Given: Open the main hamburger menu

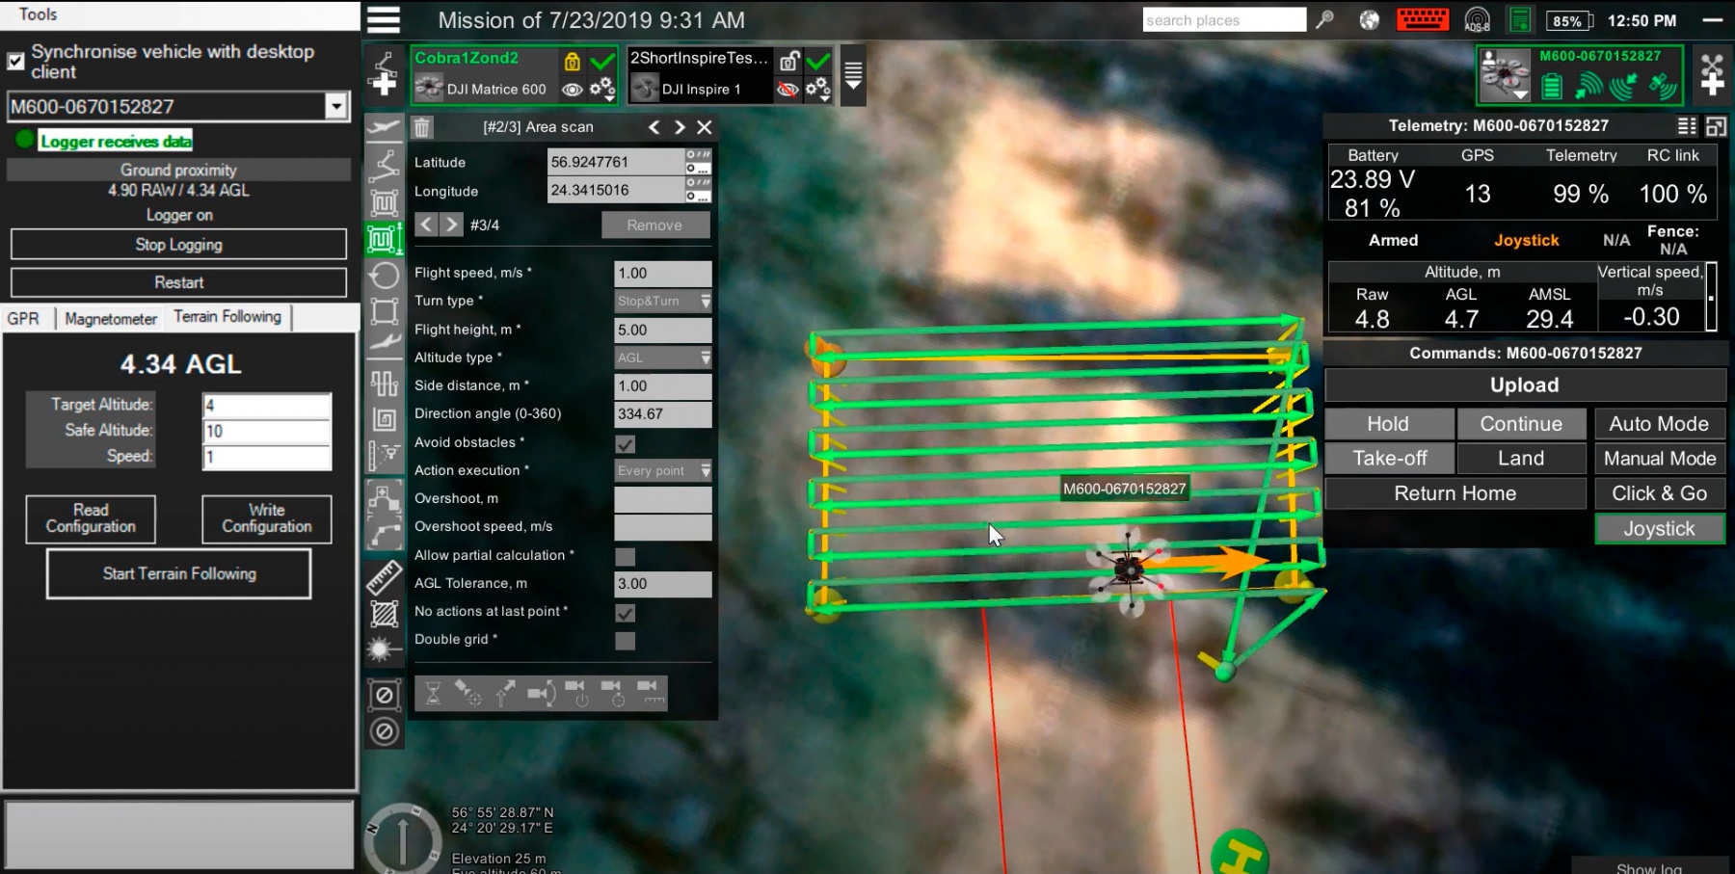Looking at the screenshot, I should point(384,20).
